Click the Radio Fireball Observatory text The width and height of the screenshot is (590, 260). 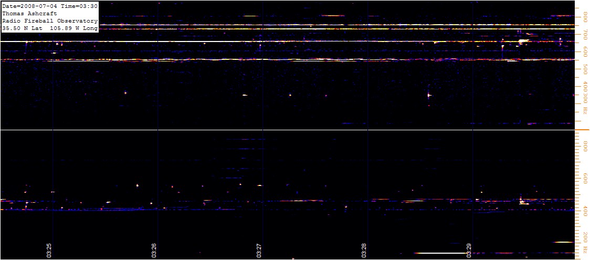pyautogui.click(x=50, y=20)
